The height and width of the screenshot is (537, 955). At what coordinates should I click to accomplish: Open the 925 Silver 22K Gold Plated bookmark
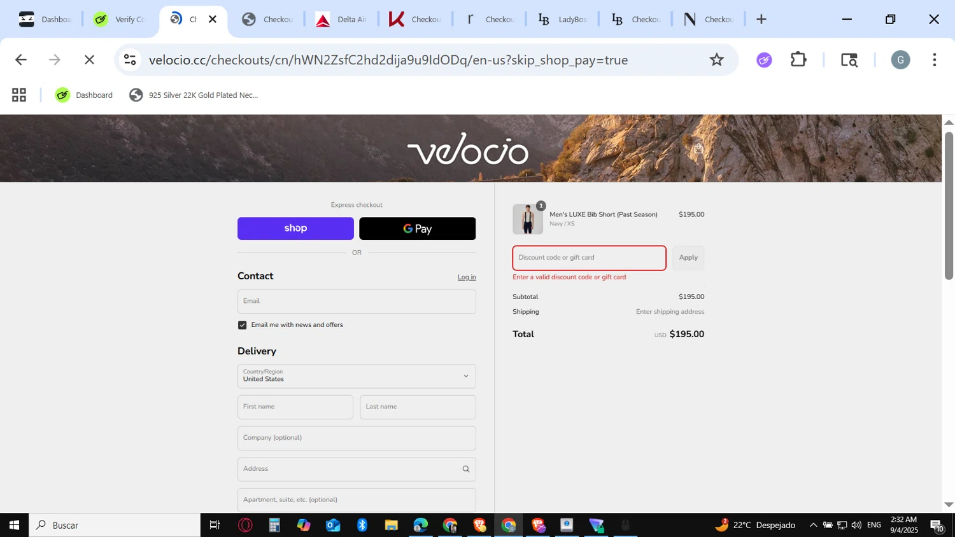(x=194, y=95)
